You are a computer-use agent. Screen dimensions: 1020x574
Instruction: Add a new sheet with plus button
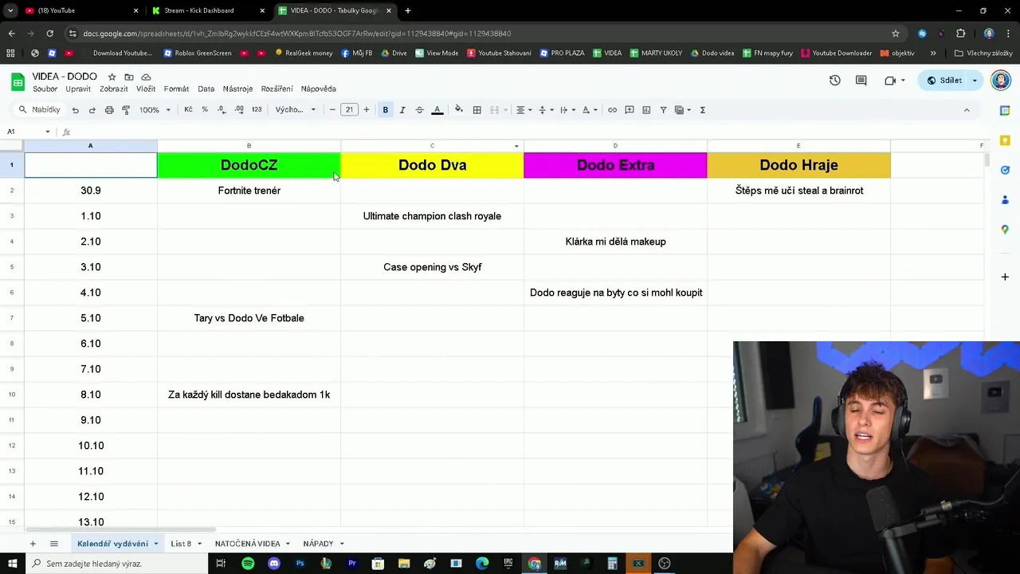[x=33, y=544]
